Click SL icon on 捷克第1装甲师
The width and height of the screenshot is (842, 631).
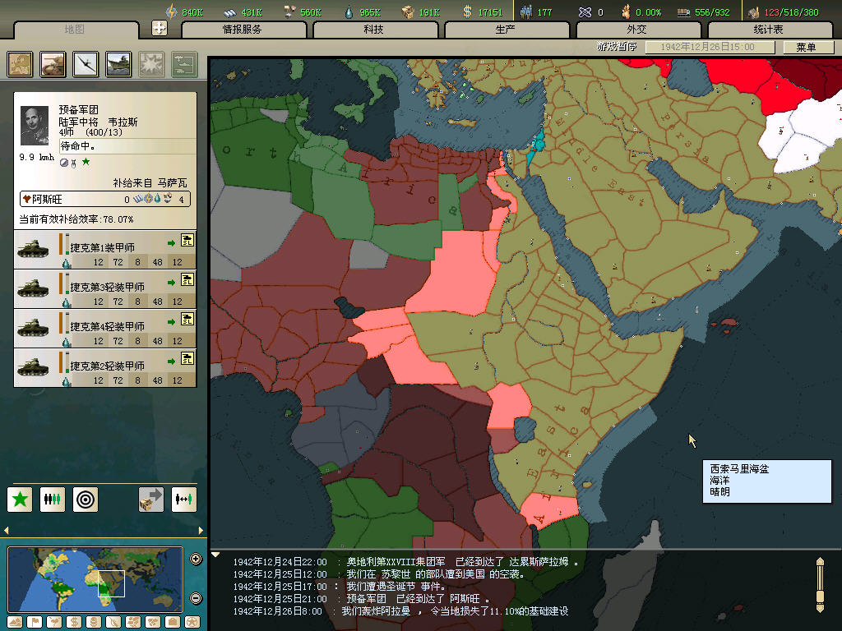[187, 241]
